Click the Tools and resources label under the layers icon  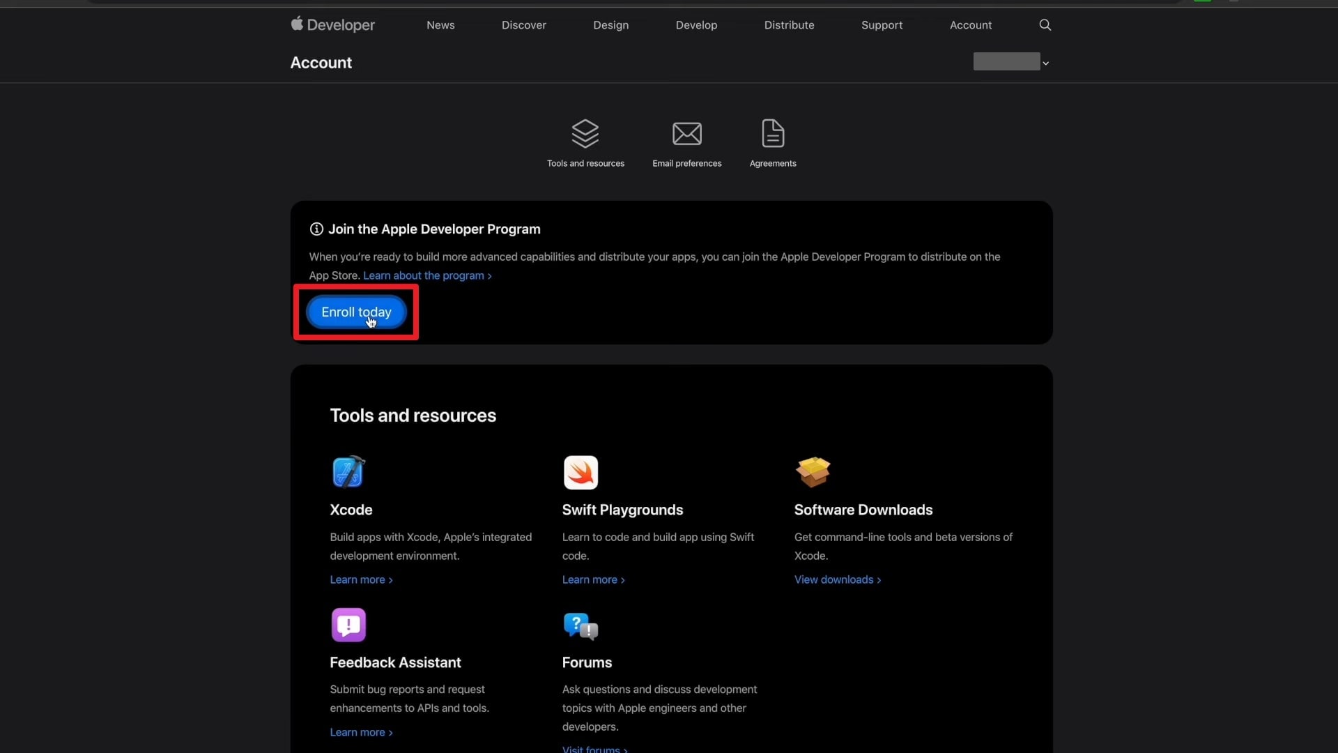585,163
